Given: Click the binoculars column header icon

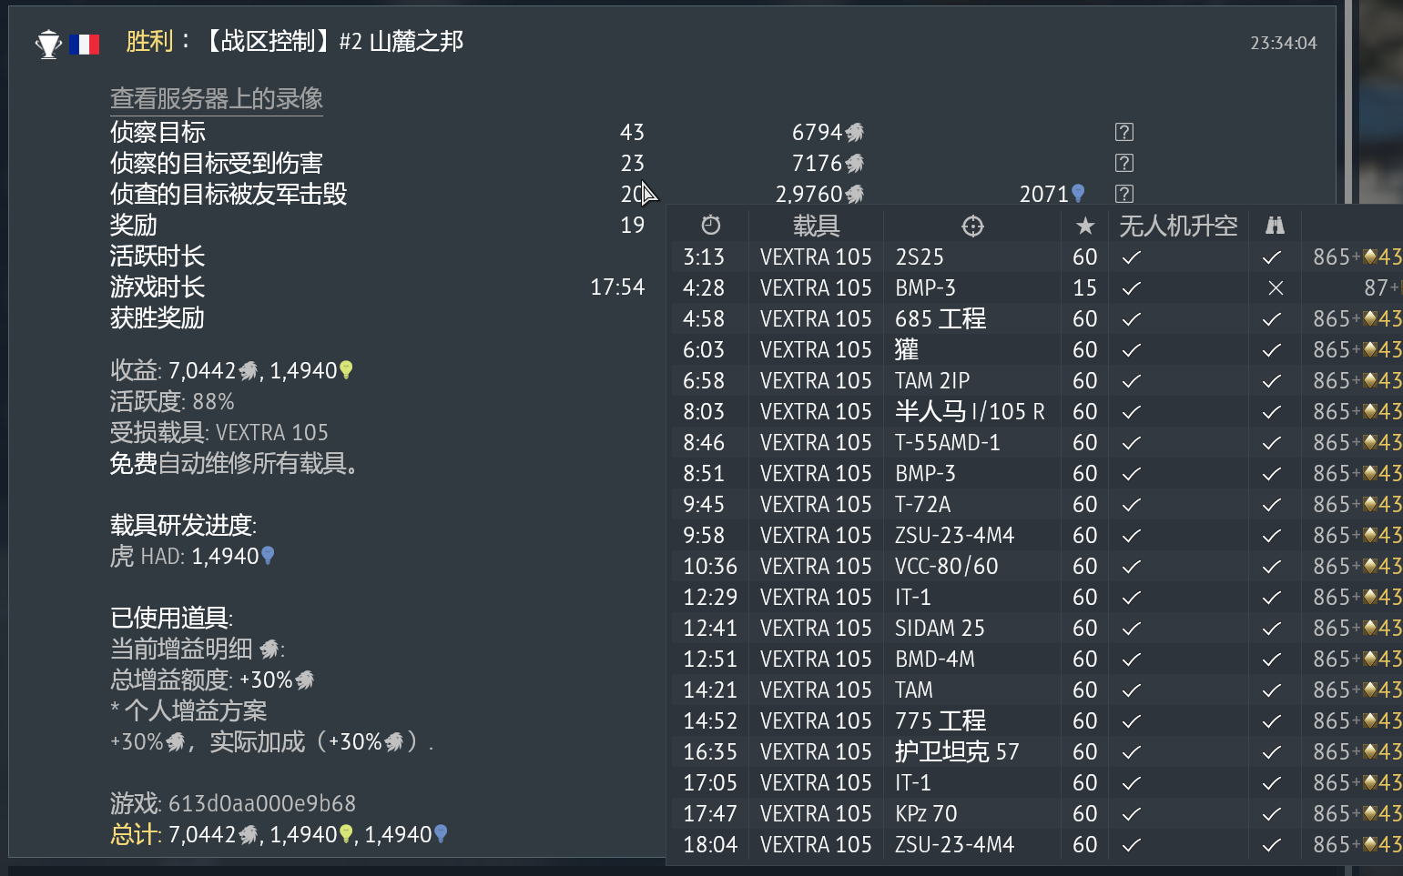Looking at the screenshot, I should pos(1275,226).
